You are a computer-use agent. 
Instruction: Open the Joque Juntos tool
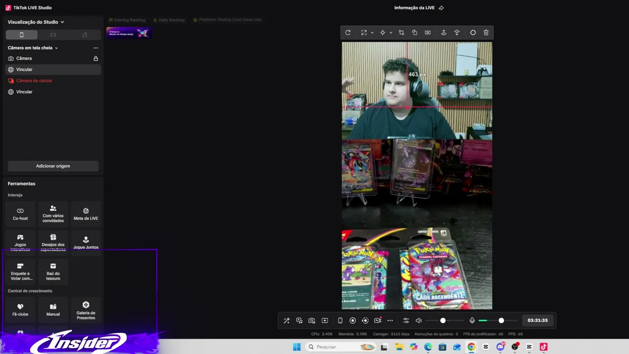[x=86, y=242]
